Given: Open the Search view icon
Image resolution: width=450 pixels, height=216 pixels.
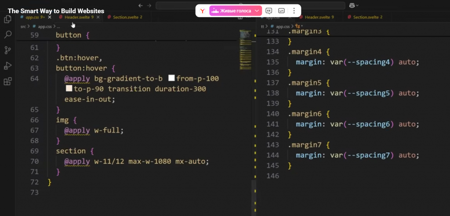Looking at the screenshot, I should click(7, 35).
